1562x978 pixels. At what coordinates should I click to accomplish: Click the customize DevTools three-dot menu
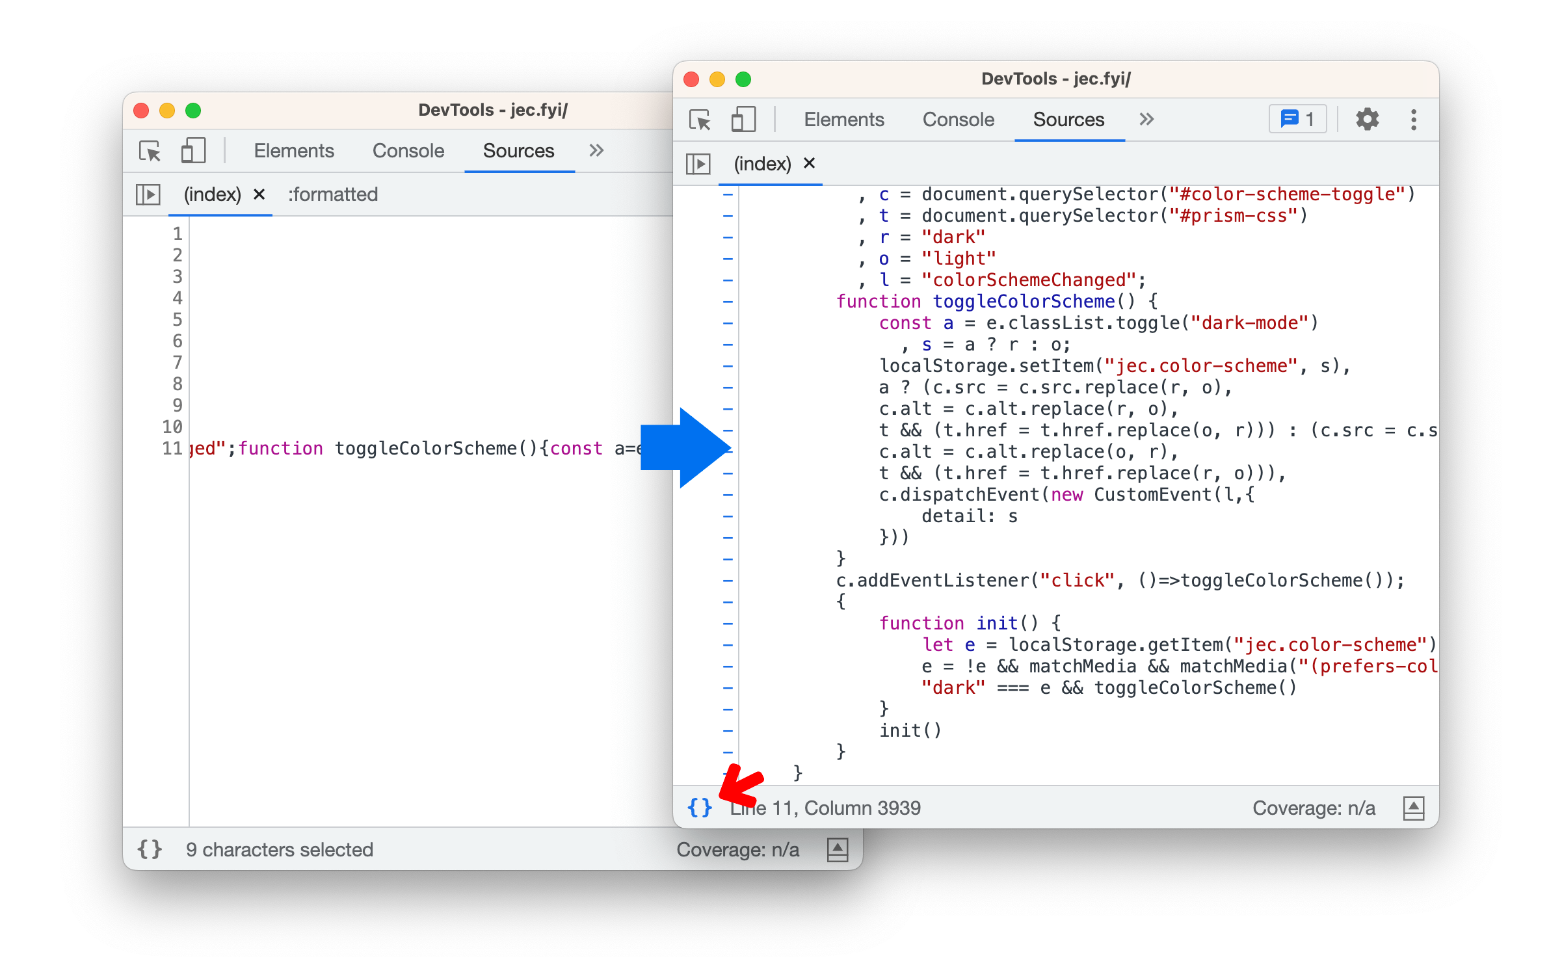[x=1414, y=120]
